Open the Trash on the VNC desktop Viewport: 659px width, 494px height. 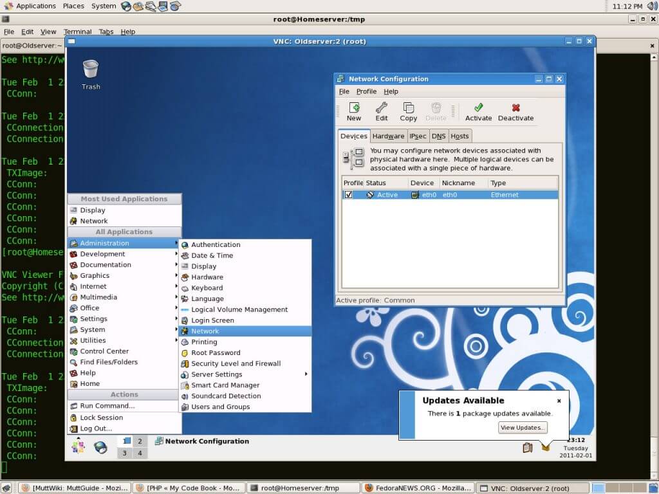coord(90,68)
